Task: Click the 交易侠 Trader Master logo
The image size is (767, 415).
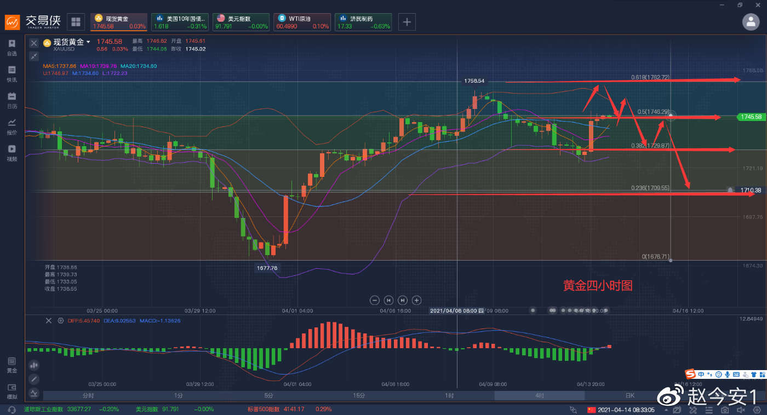Action: [33, 22]
